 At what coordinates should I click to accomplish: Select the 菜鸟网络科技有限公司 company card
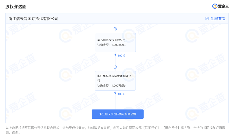(115, 42)
